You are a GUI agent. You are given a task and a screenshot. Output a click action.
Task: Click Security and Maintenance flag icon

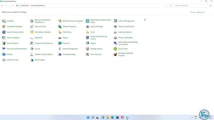[4, 49]
